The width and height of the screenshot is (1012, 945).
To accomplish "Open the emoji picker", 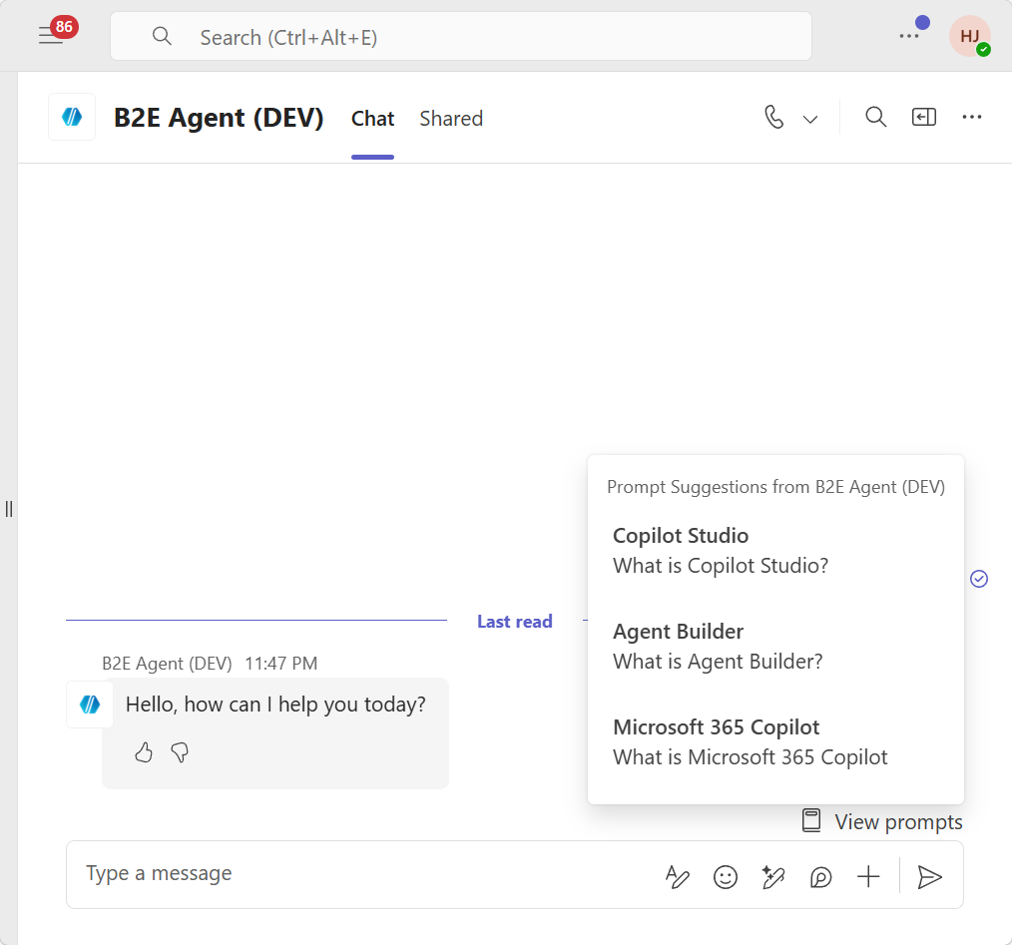I will point(726,876).
